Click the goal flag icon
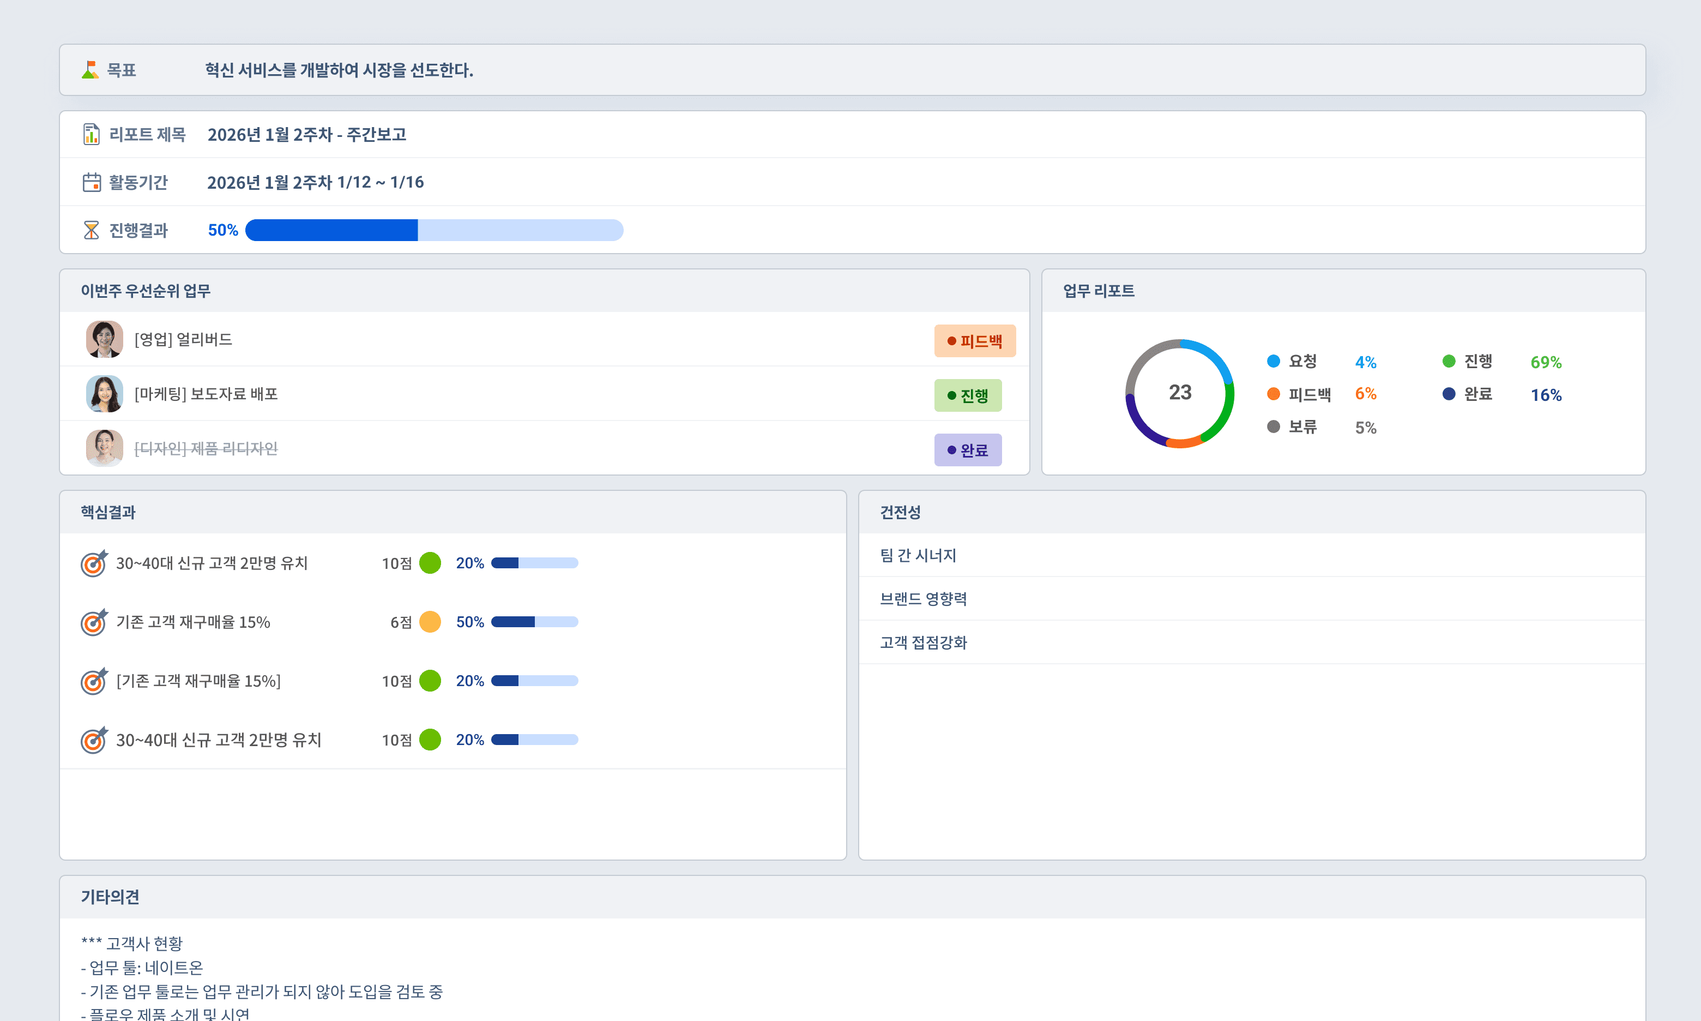The image size is (1701, 1021). pyautogui.click(x=90, y=69)
